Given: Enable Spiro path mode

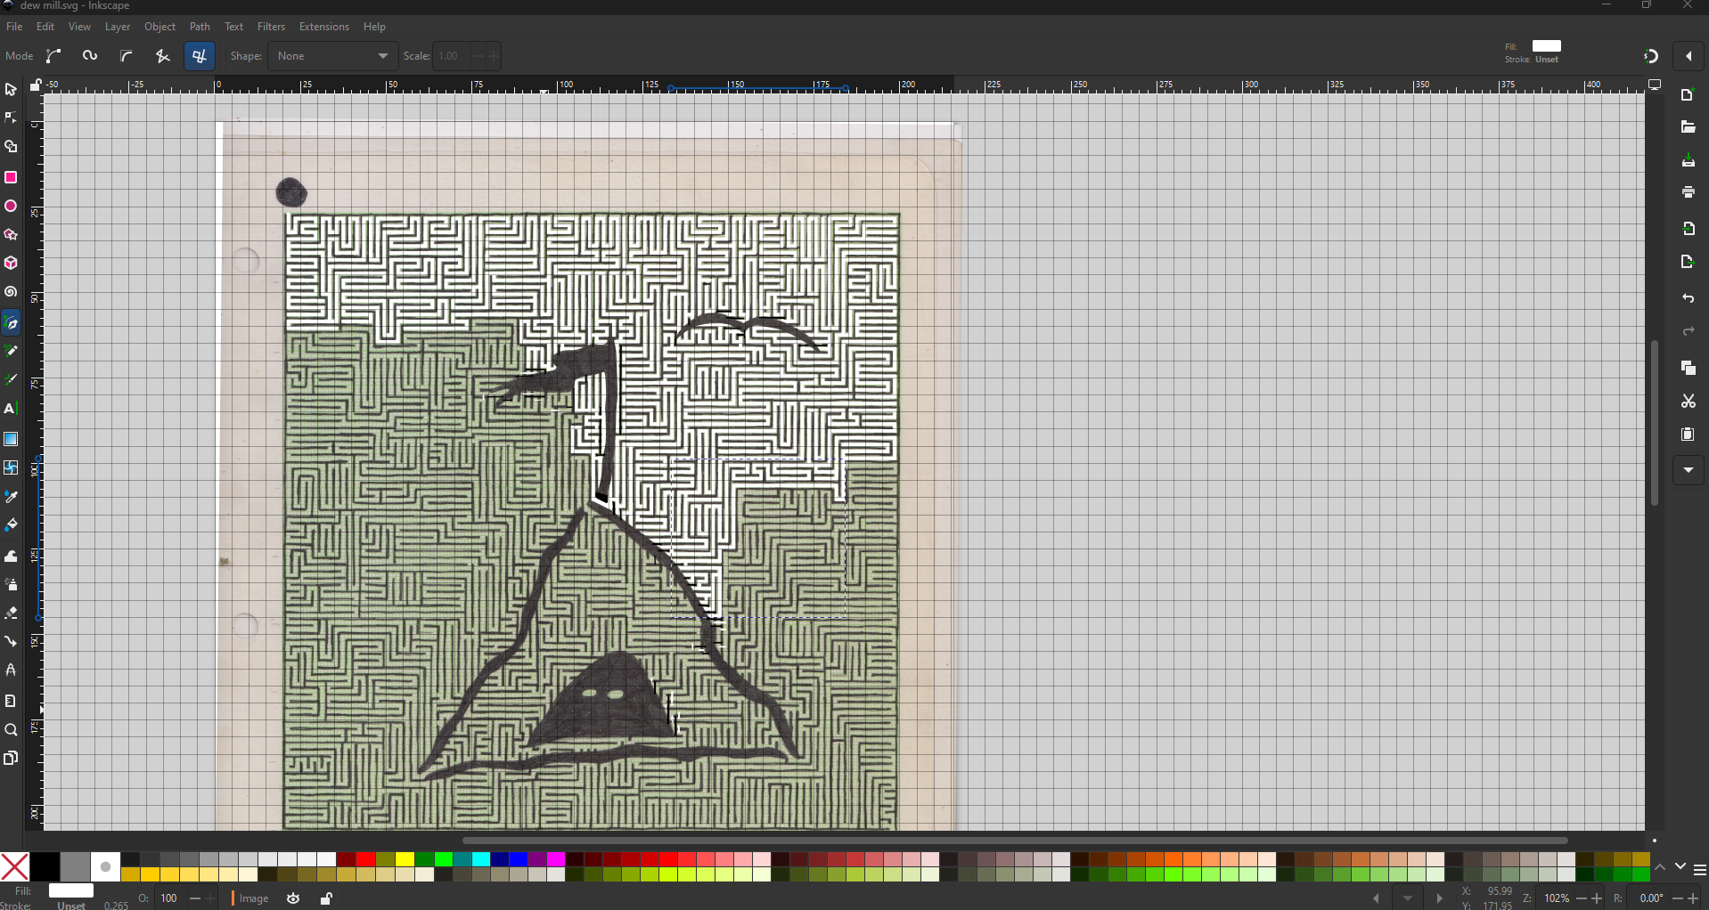Looking at the screenshot, I should (x=90, y=56).
